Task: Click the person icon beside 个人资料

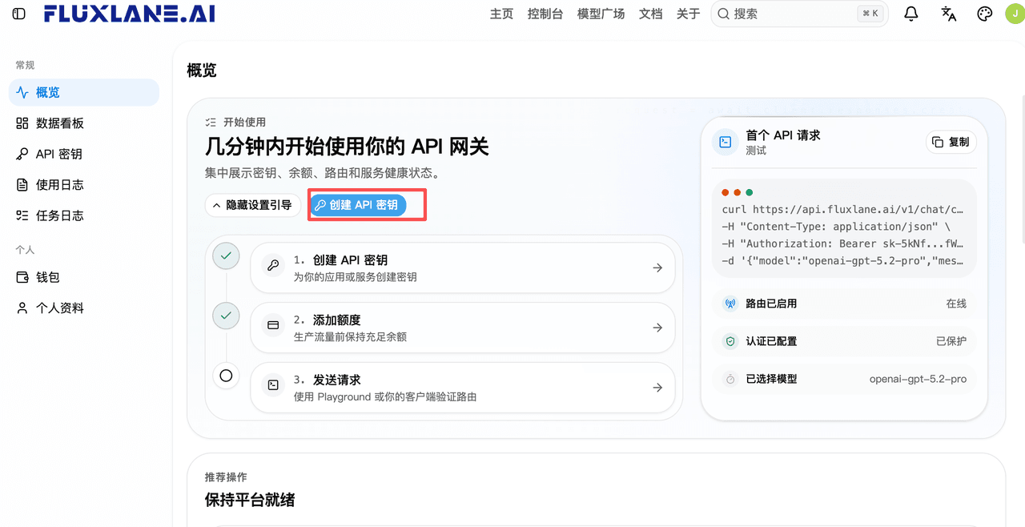Action: point(22,308)
